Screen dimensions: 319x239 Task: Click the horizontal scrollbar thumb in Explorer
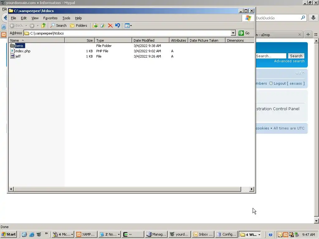point(127,189)
